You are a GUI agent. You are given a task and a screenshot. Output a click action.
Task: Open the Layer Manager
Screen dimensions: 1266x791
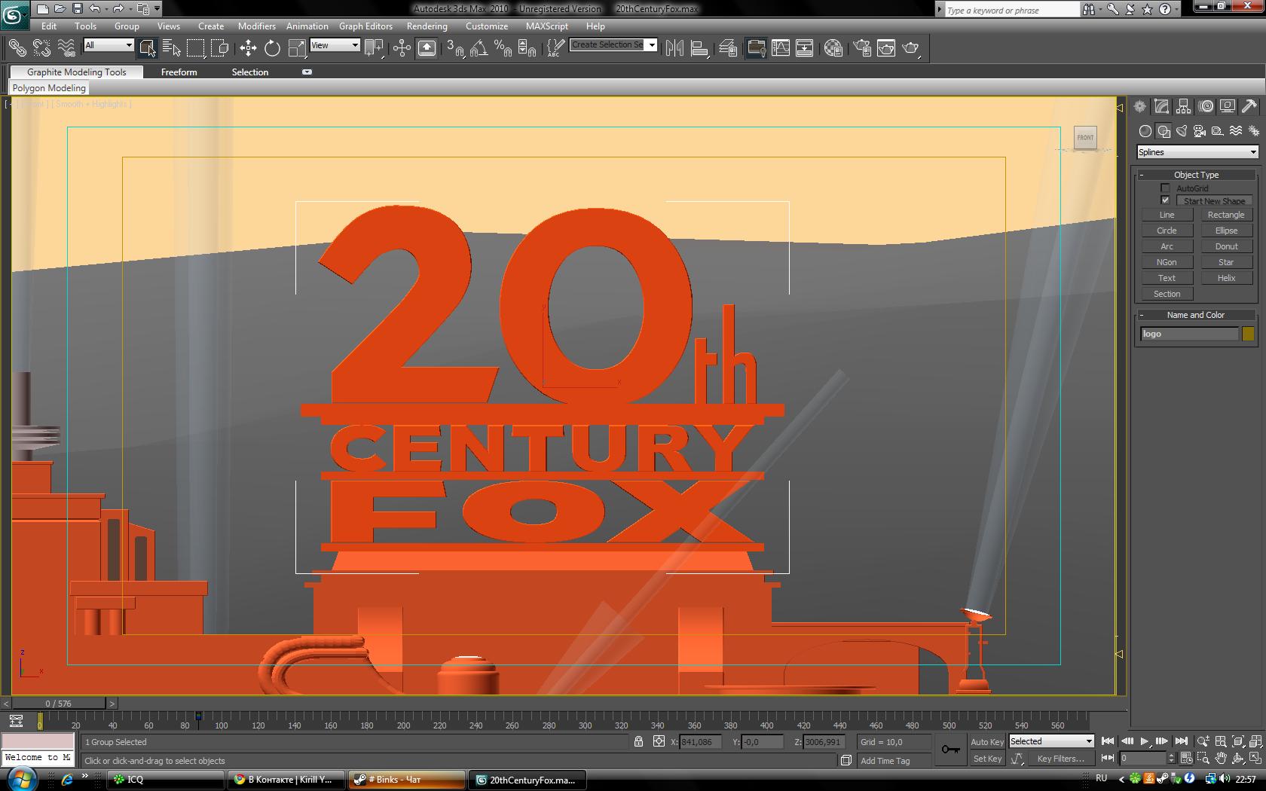[x=727, y=48]
